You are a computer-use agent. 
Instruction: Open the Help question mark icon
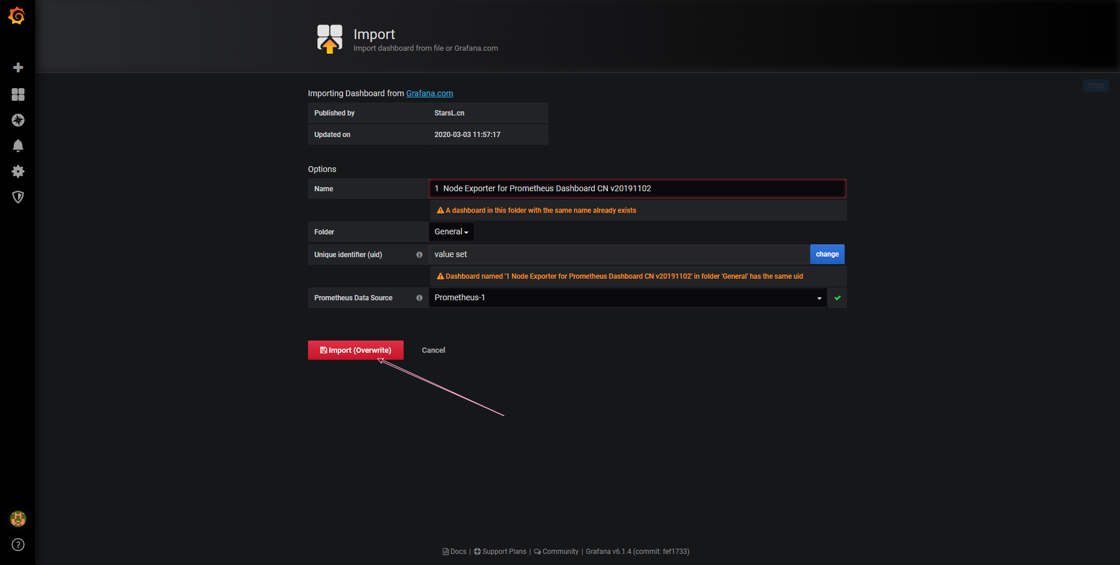point(18,545)
